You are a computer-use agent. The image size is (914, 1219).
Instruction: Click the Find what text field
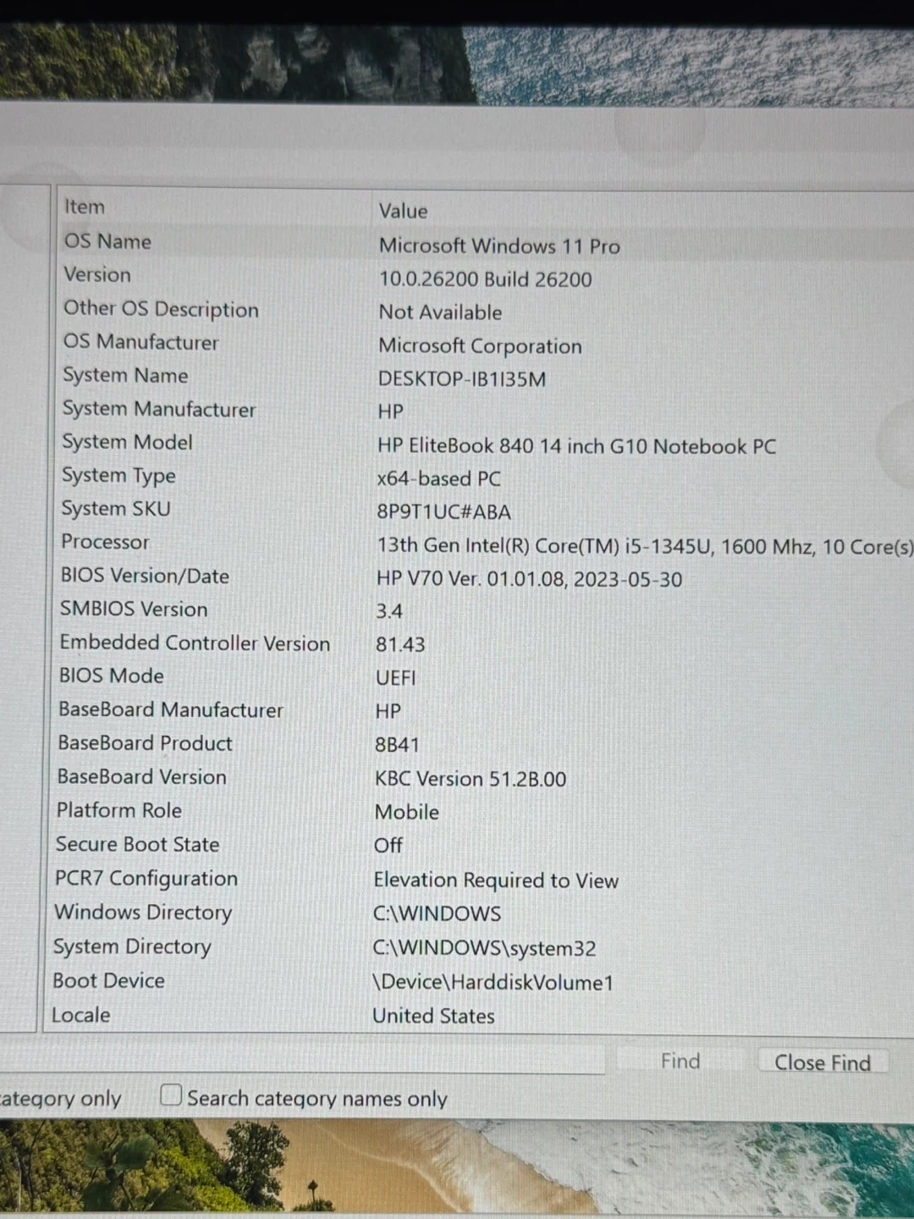click(x=305, y=1061)
